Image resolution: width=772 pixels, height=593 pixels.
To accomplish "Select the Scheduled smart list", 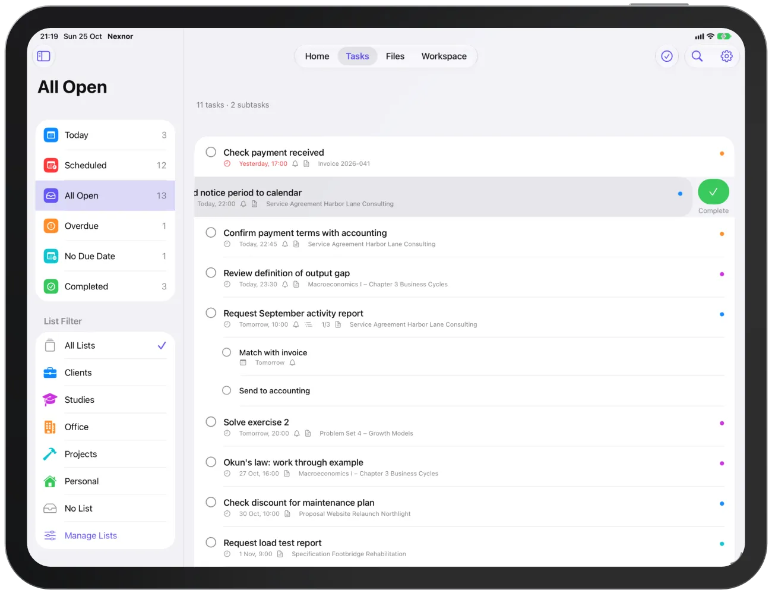I will (105, 165).
